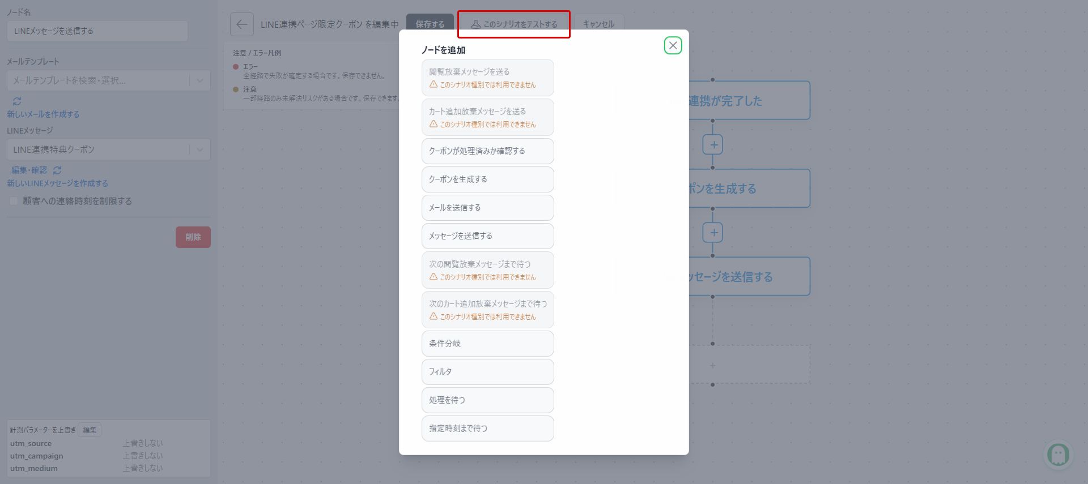1088x484 pixels.
Task: Open 新しいメールを作成する link
Action: [43, 114]
